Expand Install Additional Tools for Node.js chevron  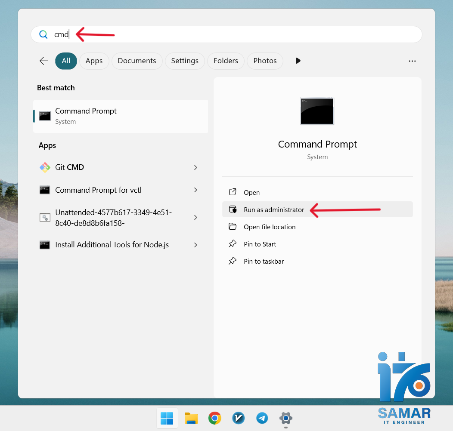point(195,245)
